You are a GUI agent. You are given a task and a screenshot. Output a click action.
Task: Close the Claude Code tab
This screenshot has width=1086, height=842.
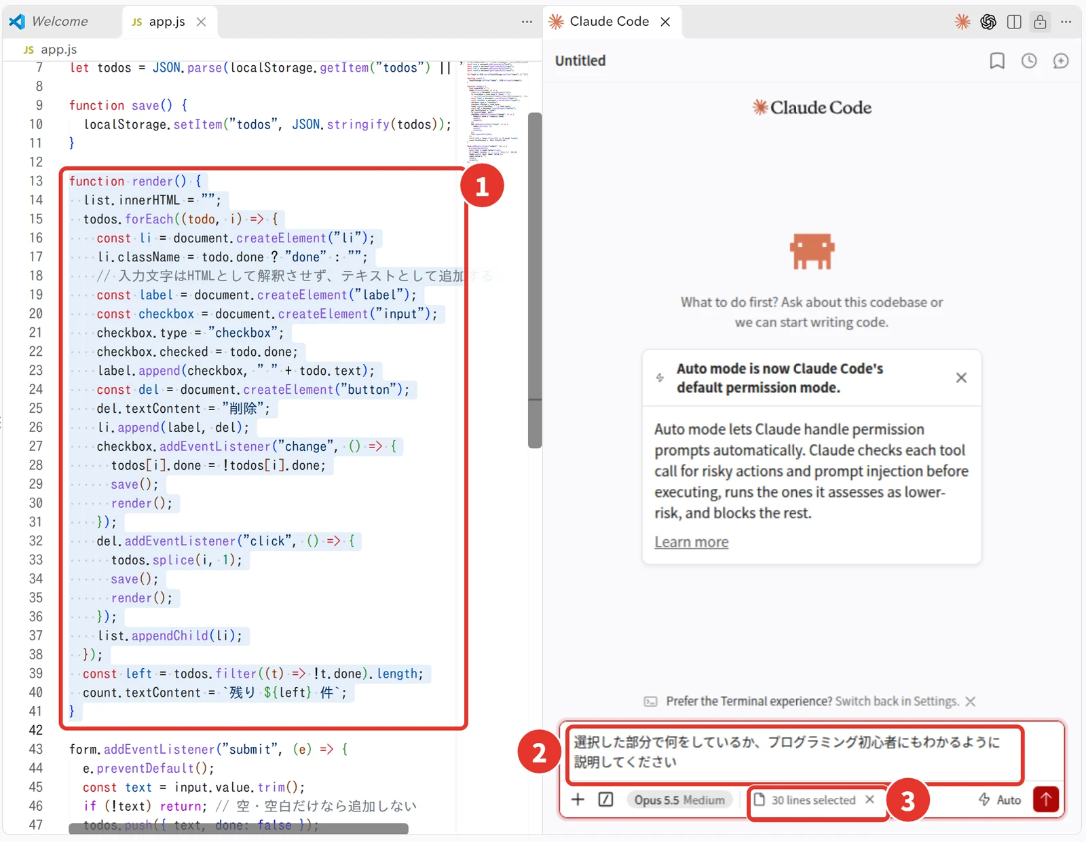[666, 22]
